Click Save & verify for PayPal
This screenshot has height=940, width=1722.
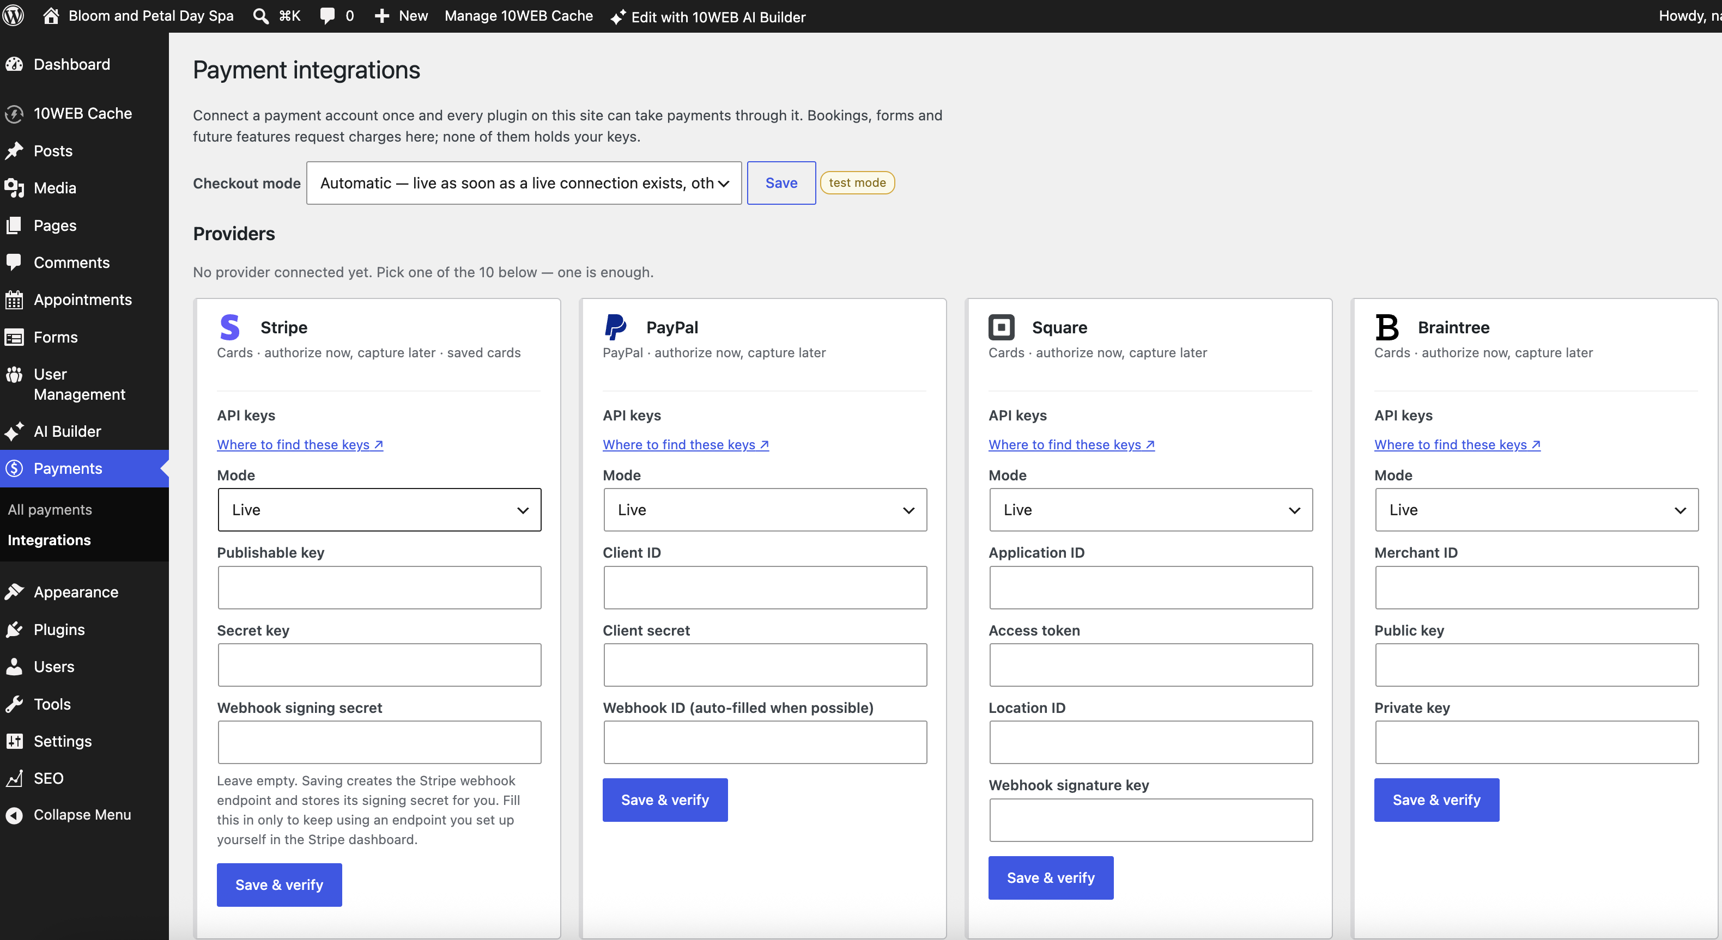point(665,799)
